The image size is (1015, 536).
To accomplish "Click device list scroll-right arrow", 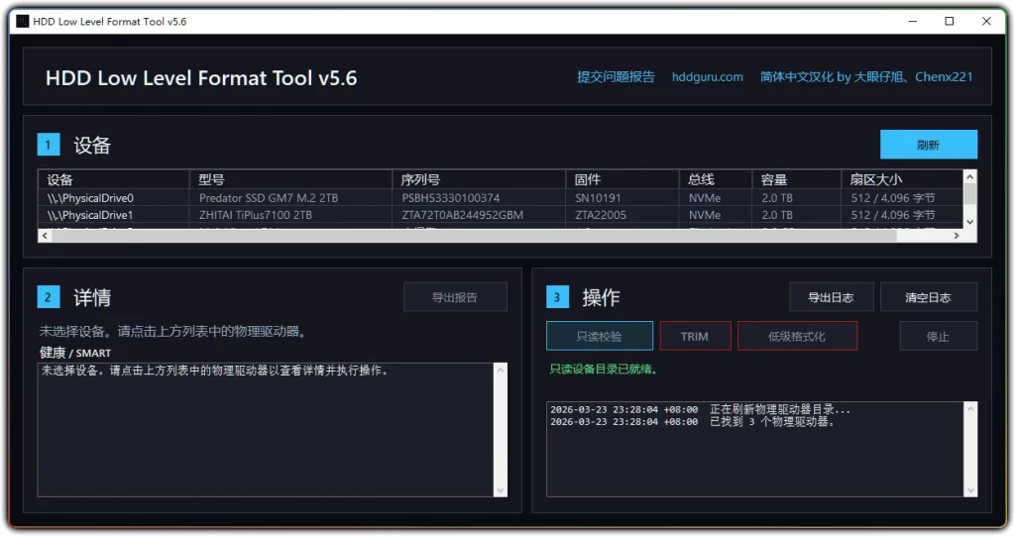I will tap(957, 236).
